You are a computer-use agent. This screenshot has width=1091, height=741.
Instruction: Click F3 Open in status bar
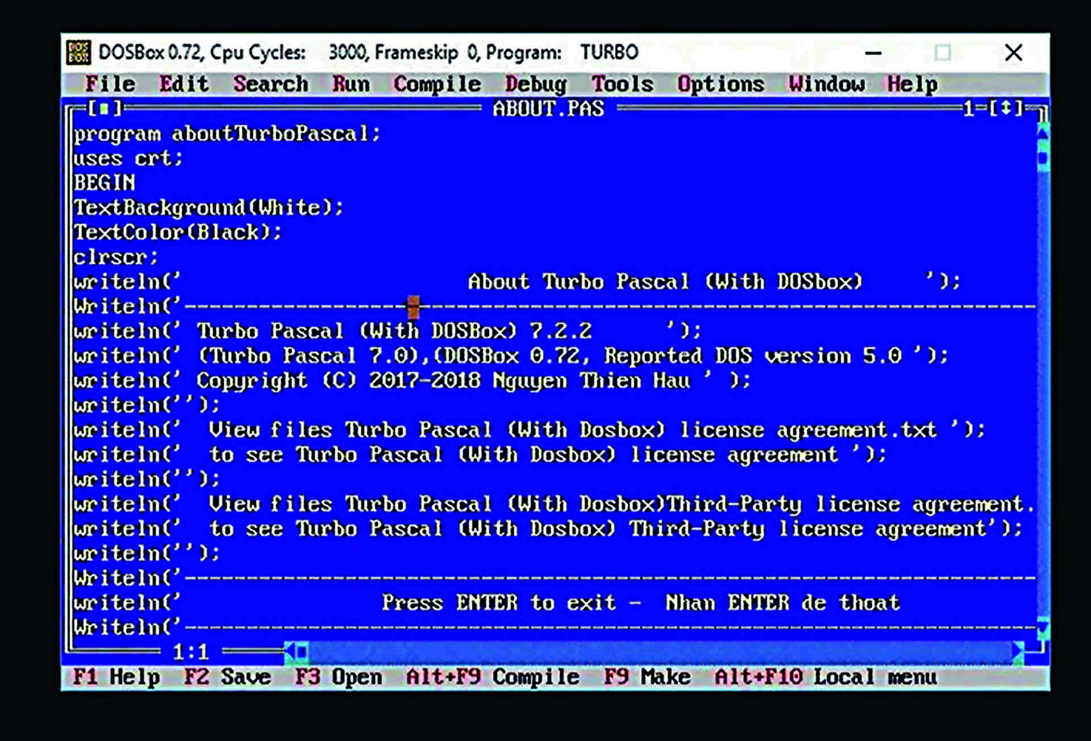[338, 677]
